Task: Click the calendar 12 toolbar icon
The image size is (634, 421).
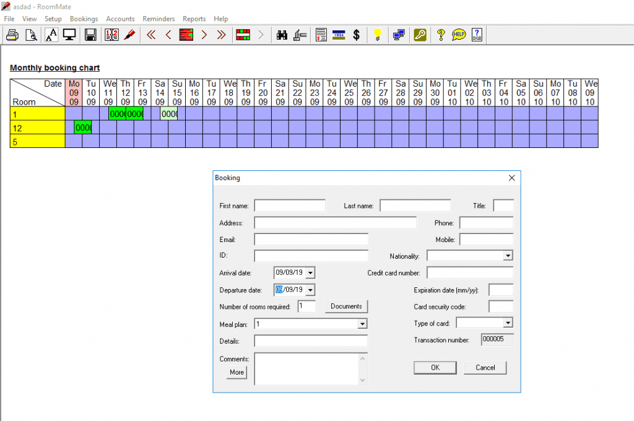Action: (111, 35)
